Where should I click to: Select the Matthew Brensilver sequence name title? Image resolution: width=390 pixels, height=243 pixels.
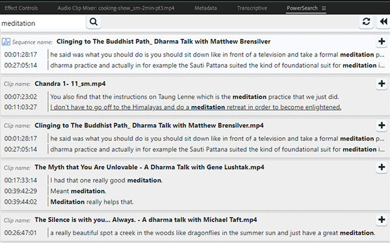(x=163, y=42)
